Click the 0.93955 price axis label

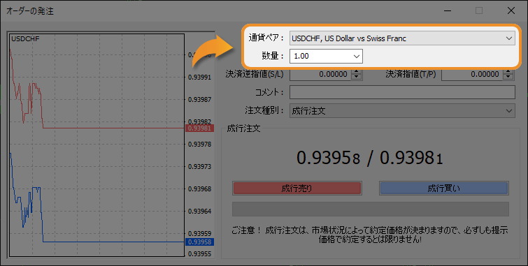pyautogui.click(x=200, y=254)
